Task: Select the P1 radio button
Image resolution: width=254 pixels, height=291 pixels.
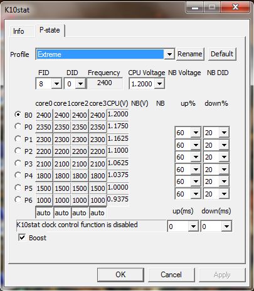Action: tap(18, 139)
